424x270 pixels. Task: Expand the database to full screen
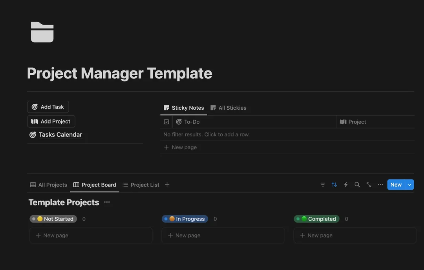(x=369, y=185)
